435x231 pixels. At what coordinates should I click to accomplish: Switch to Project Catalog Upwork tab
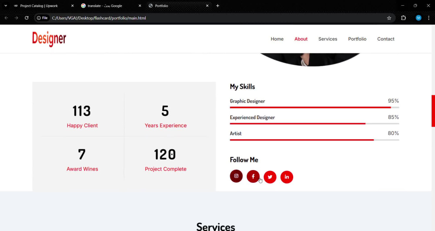pyautogui.click(x=43, y=6)
